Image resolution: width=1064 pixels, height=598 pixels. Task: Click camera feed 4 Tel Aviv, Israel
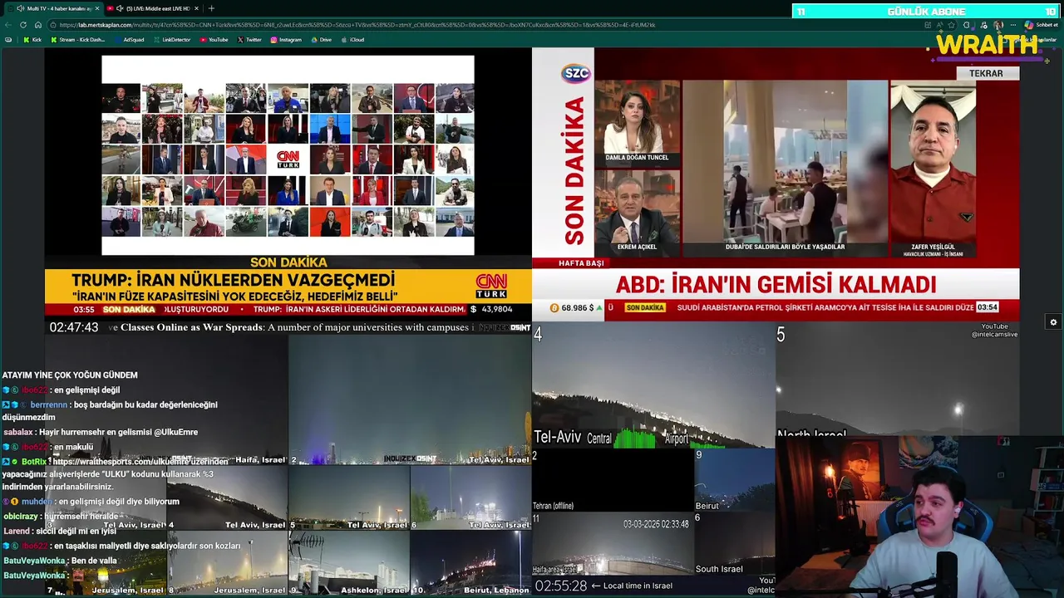pos(227,498)
